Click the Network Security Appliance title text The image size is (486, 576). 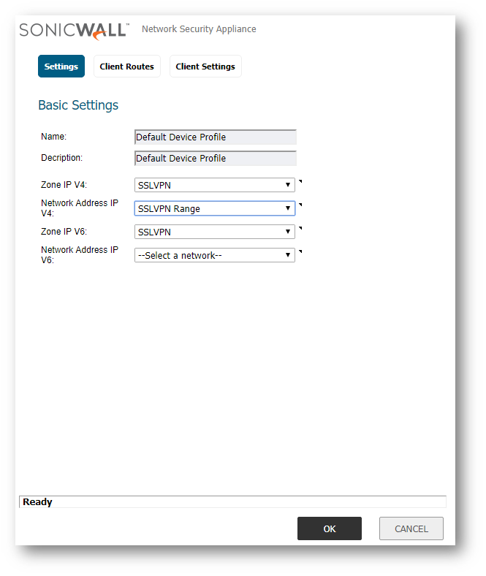(199, 29)
